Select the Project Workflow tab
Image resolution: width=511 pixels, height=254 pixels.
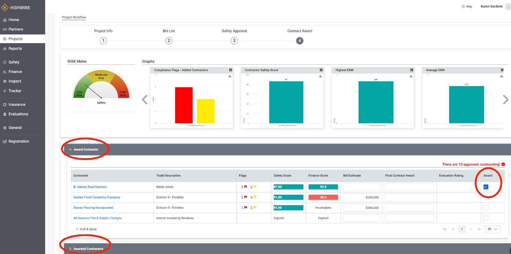pos(74,17)
